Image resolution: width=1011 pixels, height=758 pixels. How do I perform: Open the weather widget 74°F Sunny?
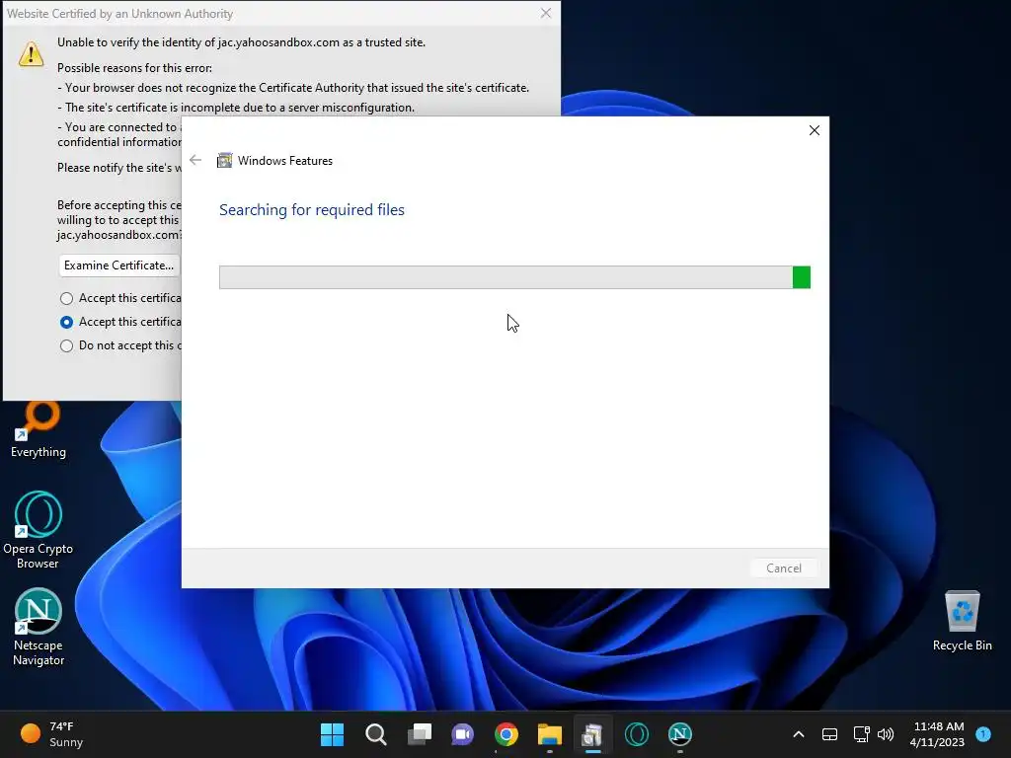[51, 734]
